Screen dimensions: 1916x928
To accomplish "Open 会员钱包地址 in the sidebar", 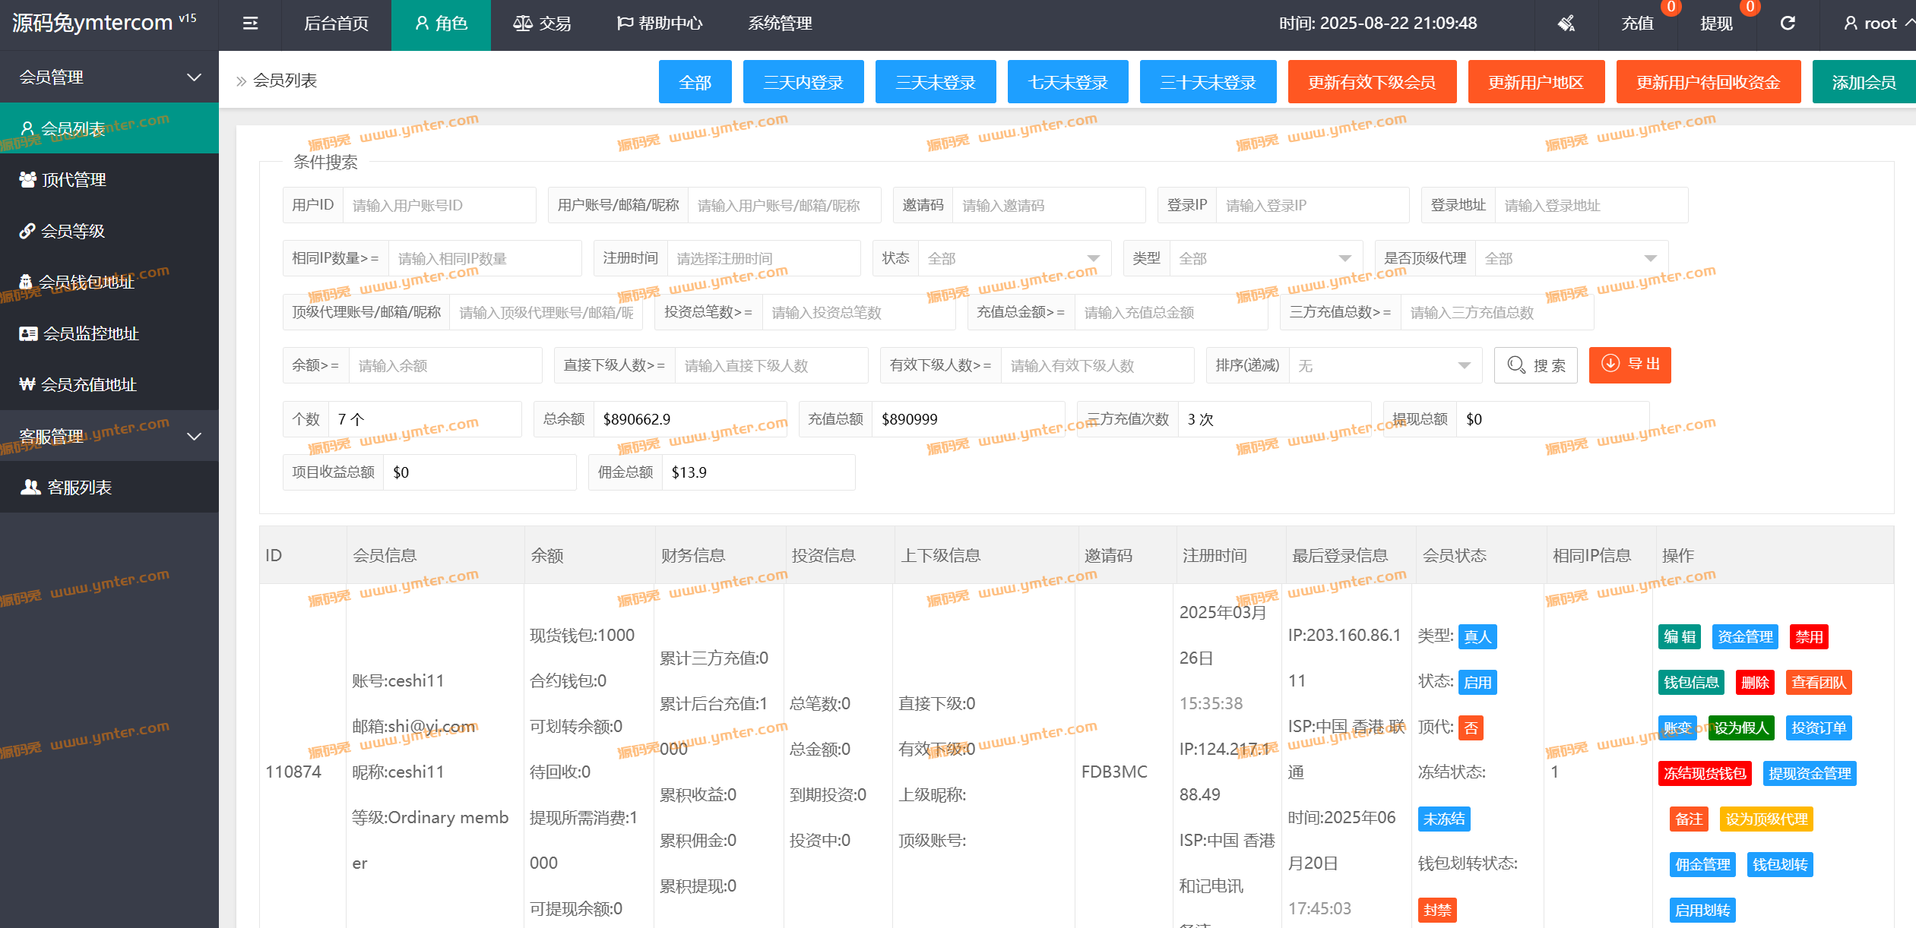I will click(x=86, y=283).
